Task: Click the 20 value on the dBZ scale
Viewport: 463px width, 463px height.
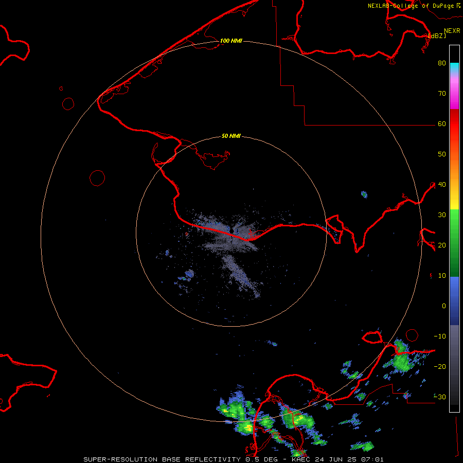Action: click(442, 245)
